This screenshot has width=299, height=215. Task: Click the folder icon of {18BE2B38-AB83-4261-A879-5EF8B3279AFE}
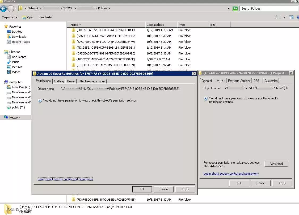[73, 59]
